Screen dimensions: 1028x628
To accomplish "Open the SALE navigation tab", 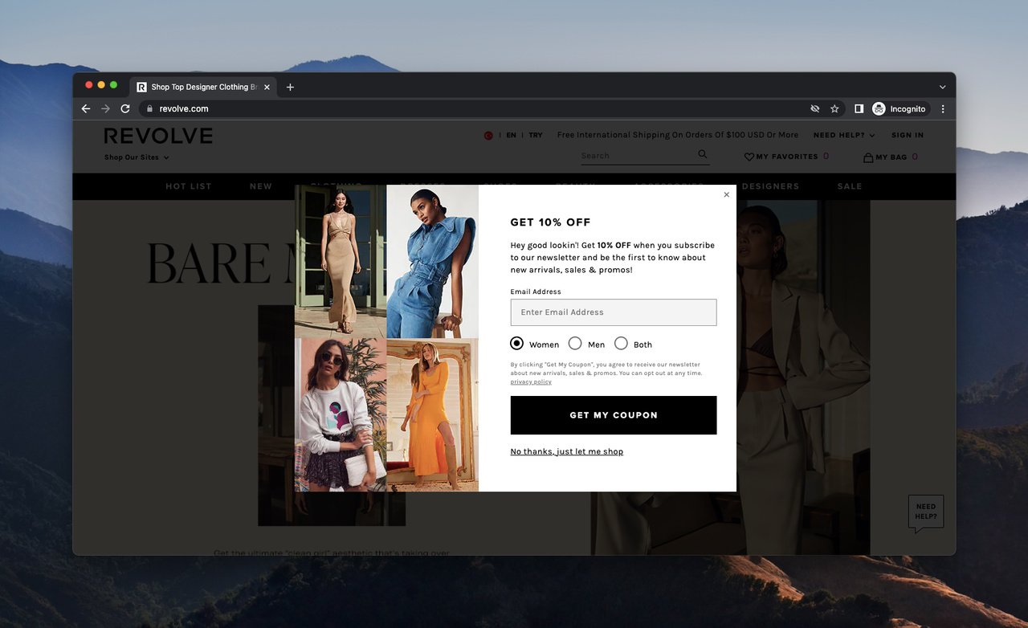I will coord(849,186).
